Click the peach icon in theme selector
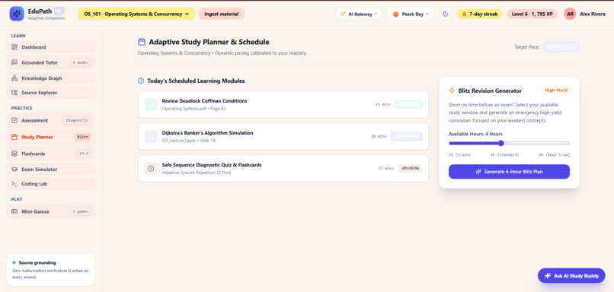Screen dimensions: 614x292 coord(396,14)
